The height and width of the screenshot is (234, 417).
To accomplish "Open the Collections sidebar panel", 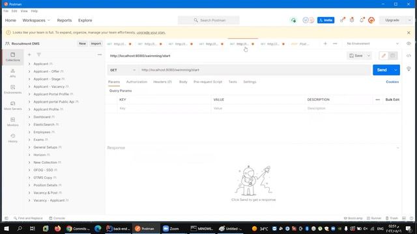I will pos(13,57).
